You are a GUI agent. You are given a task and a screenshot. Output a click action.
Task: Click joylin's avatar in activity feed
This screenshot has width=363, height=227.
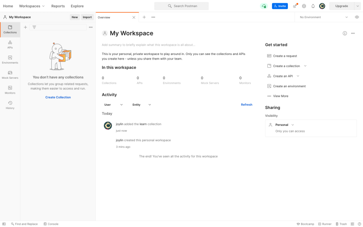coord(108,126)
